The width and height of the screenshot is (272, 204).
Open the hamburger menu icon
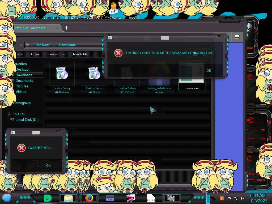(237, 37)
